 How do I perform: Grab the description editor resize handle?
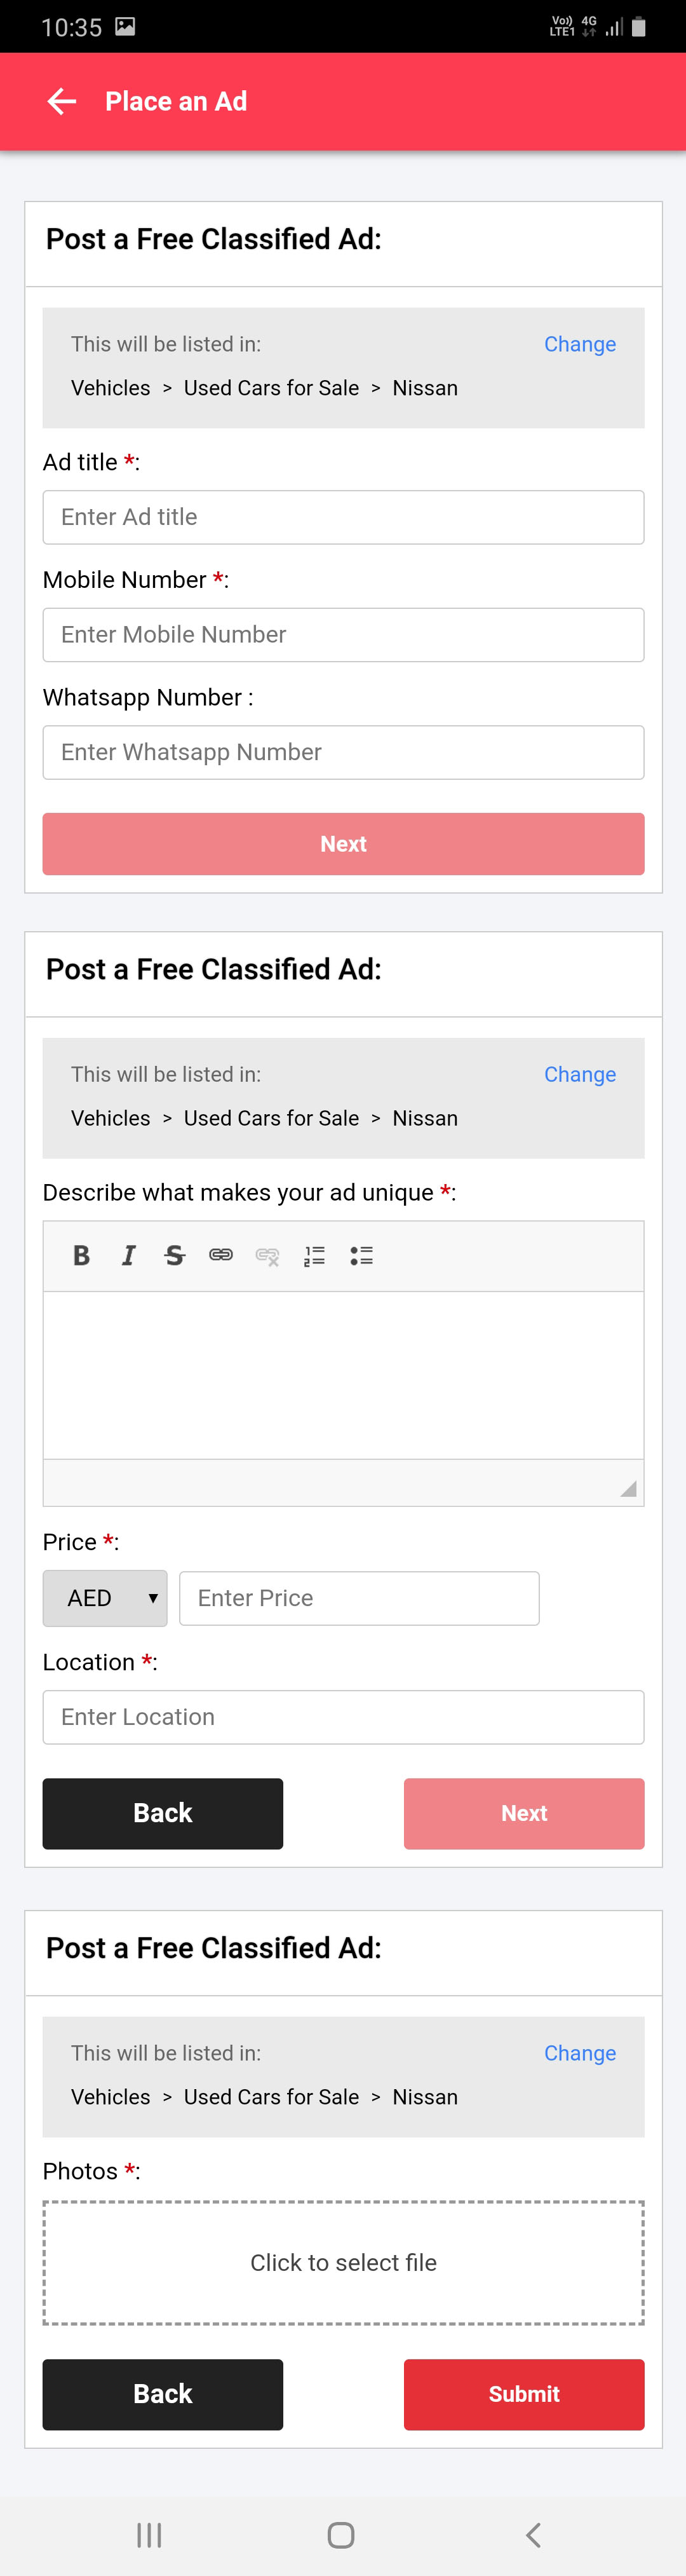click(628, 1489)
